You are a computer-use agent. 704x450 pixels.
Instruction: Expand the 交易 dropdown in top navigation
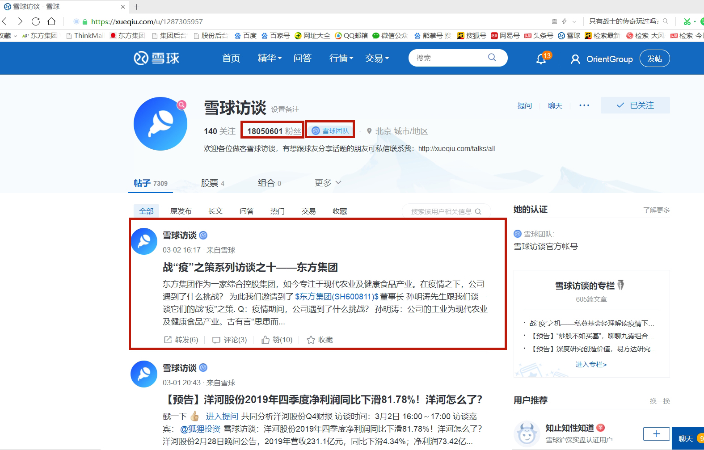point(377,58)
